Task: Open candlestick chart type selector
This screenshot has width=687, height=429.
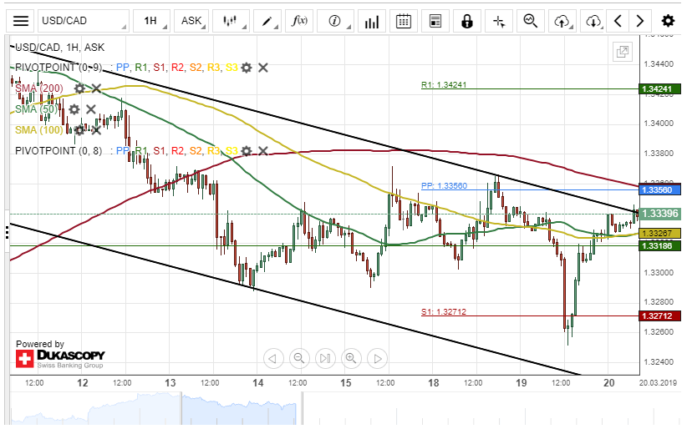Action: point(231,21)
